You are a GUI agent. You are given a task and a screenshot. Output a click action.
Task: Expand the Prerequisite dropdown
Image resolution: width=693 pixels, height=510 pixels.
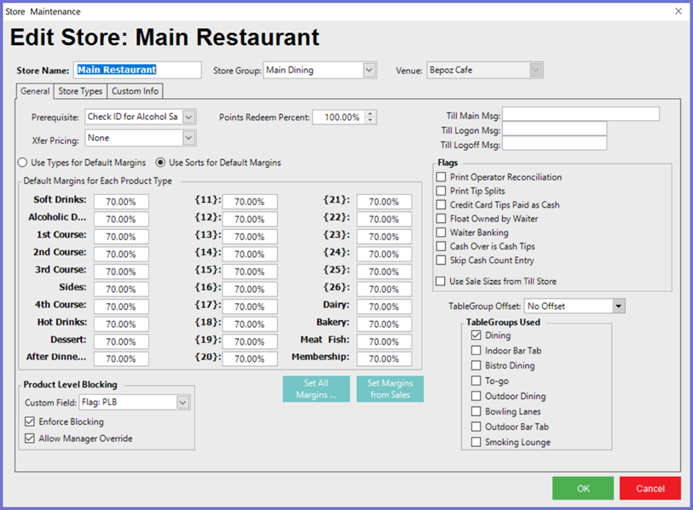pyautogui.click(x=188, y=117)
